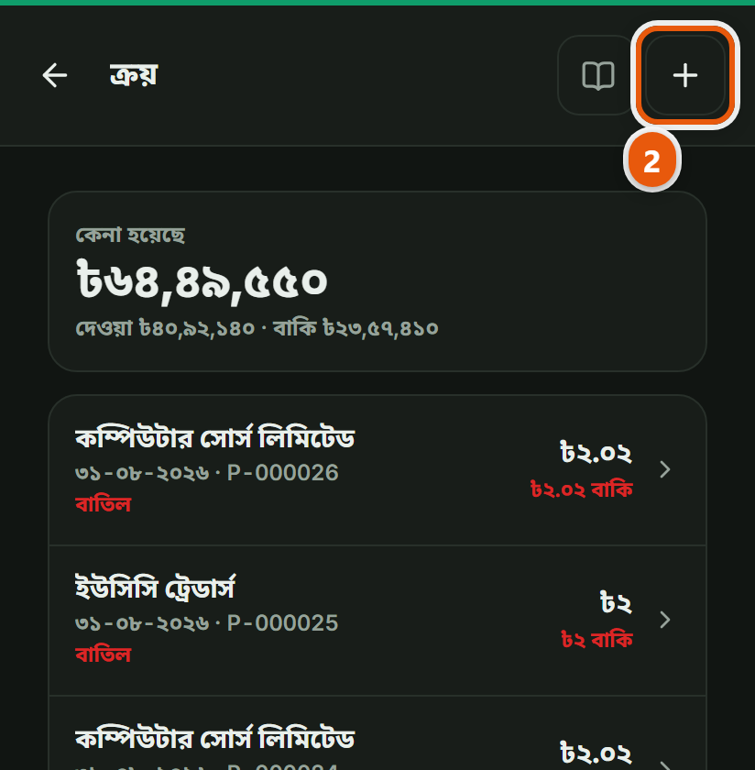Select the bottom কম্পিউটার সোর্স লিমিটেড entry
This screenshot has height=770, width=755.
point(377,733)
